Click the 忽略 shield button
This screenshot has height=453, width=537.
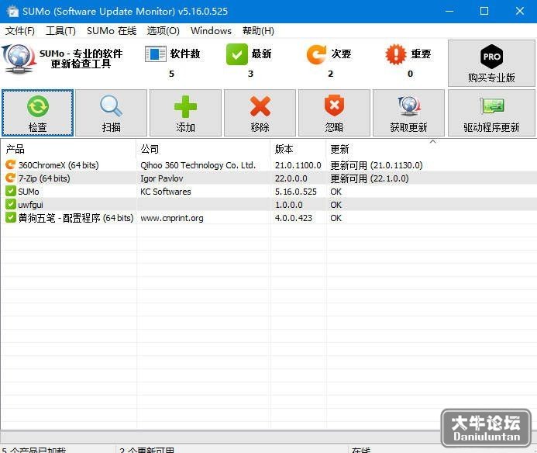pyautogui.click(x=334, y=112)
